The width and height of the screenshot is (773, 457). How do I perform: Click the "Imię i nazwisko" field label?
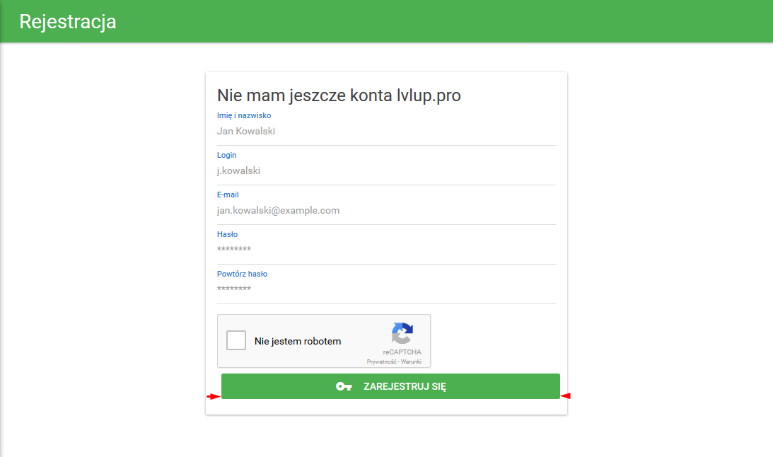pos(244,115)
